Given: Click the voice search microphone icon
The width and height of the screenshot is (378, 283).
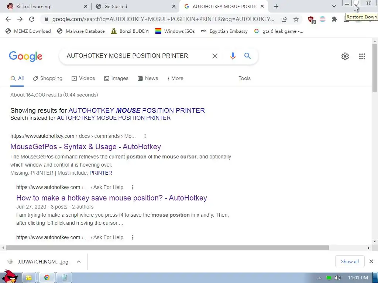Looking at the screenshot, I should (233, 56).
